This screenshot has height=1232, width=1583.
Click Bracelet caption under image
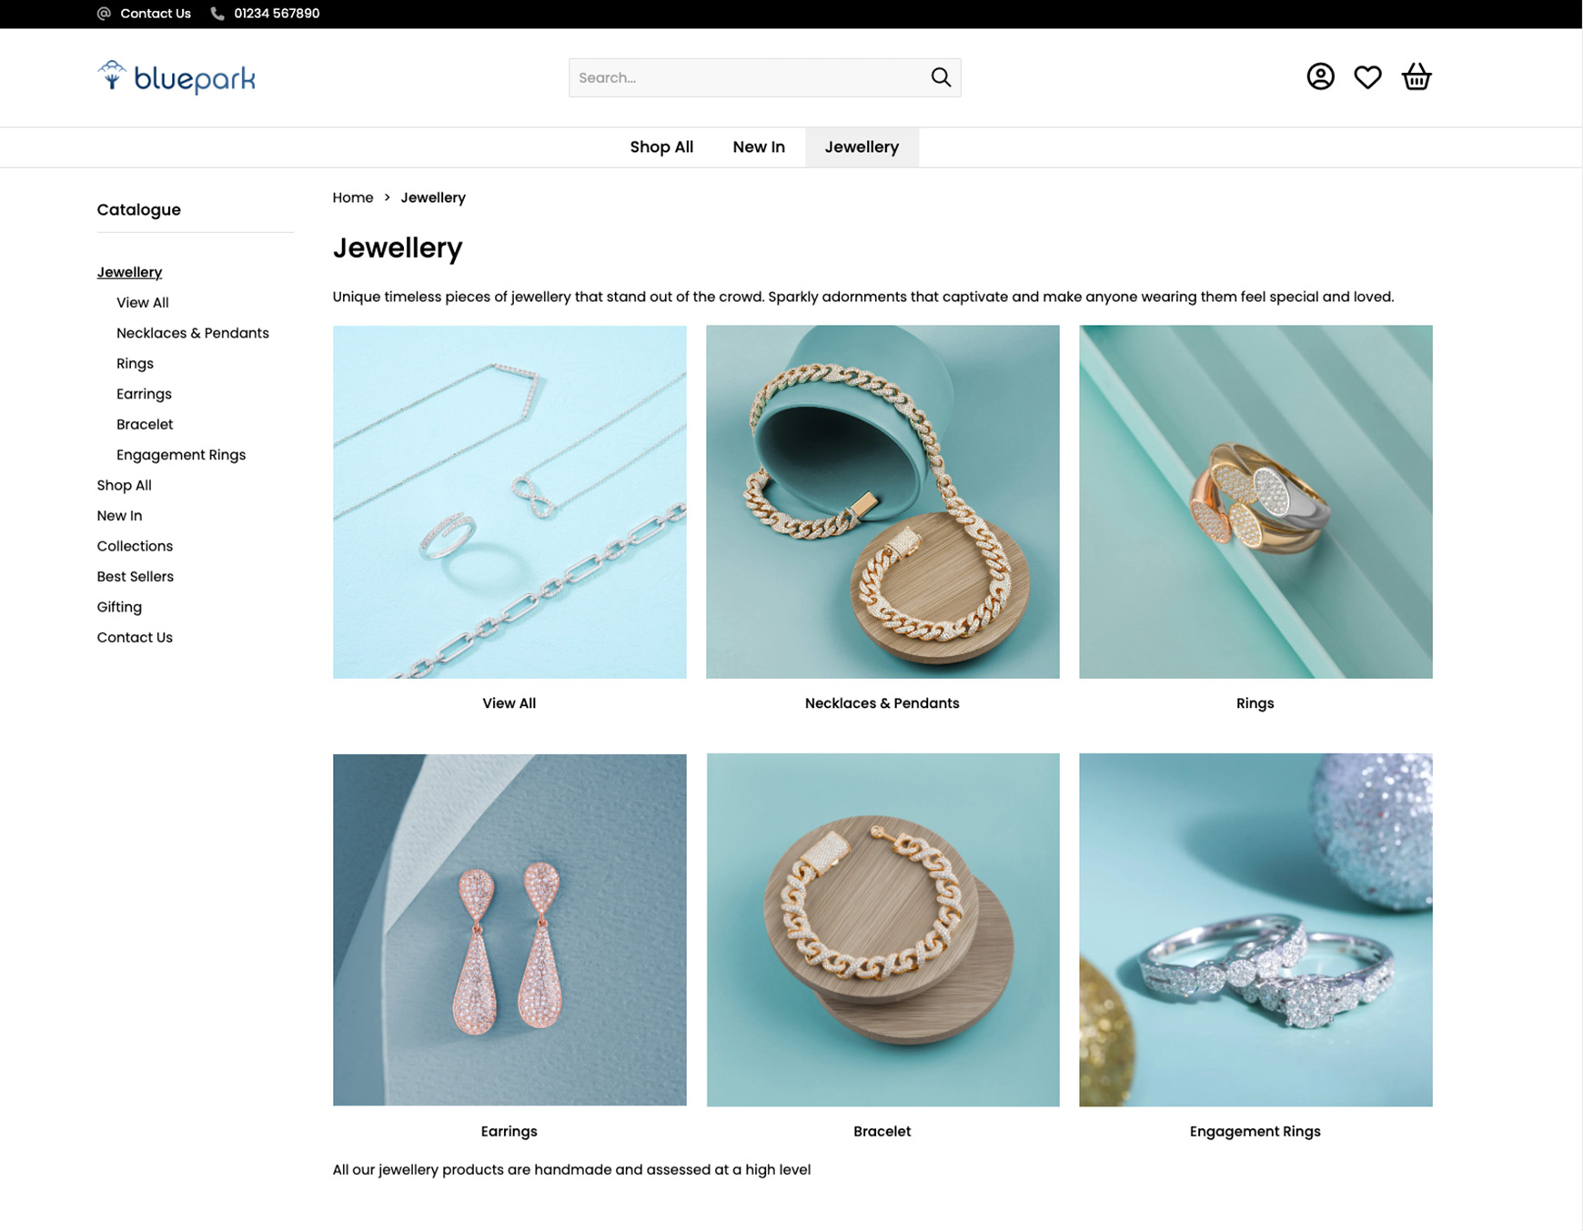[x=882, y=1132]
